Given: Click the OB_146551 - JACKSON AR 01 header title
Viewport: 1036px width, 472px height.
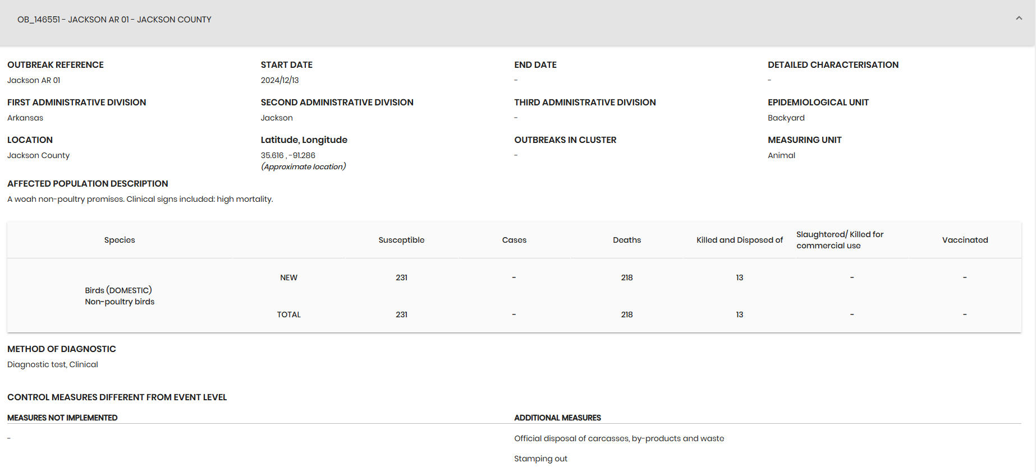Looking at the screenshot, I should pyautogui.click(x=114, y=20).
